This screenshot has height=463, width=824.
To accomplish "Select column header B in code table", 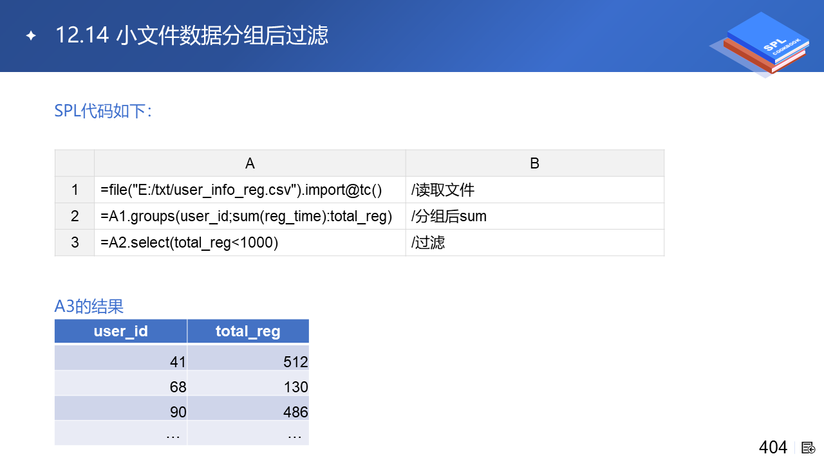I will [534, 163].
